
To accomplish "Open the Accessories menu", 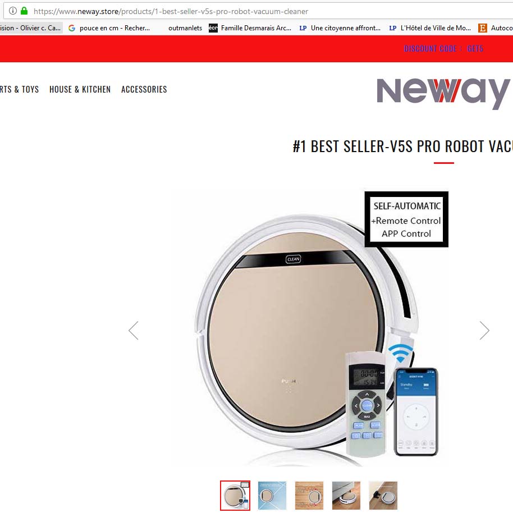I will (x=144, y=89).
